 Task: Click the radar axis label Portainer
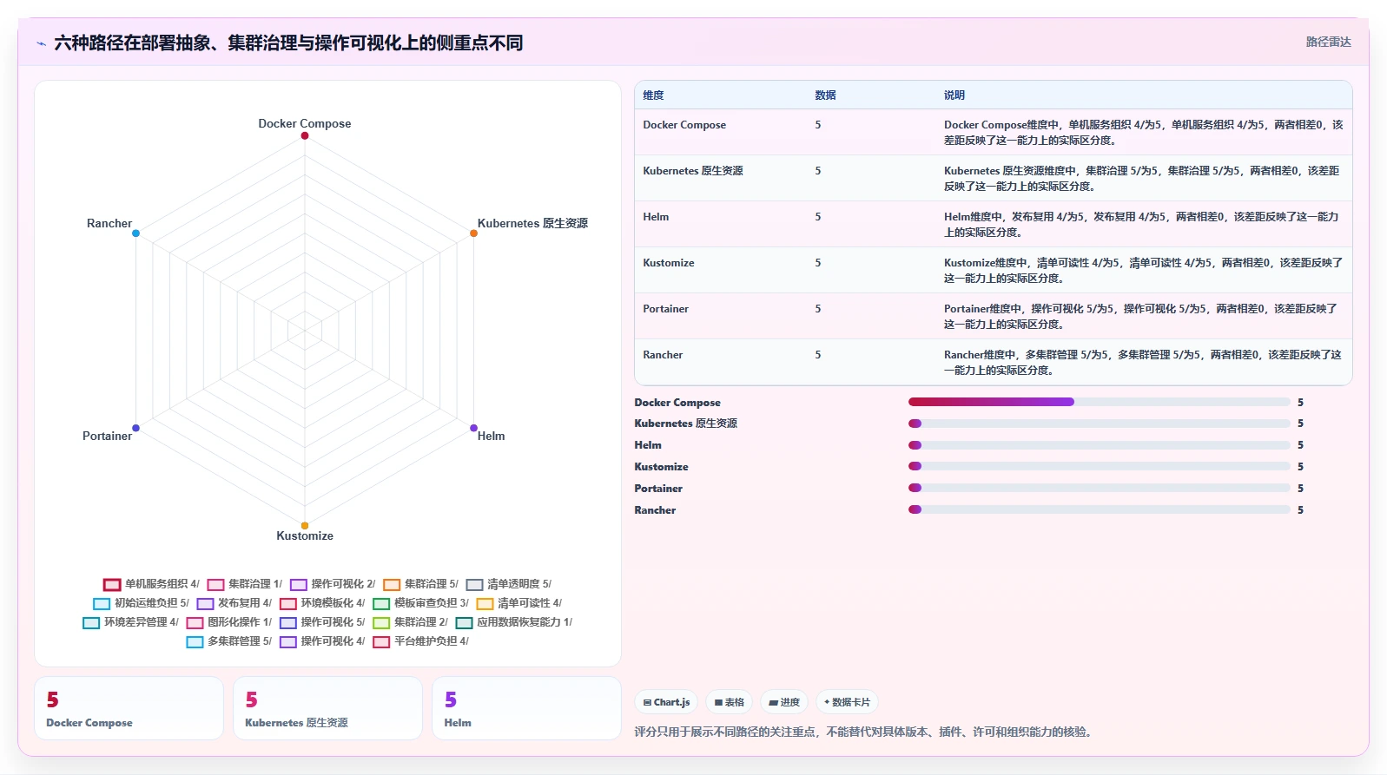(x=107, y=437)
